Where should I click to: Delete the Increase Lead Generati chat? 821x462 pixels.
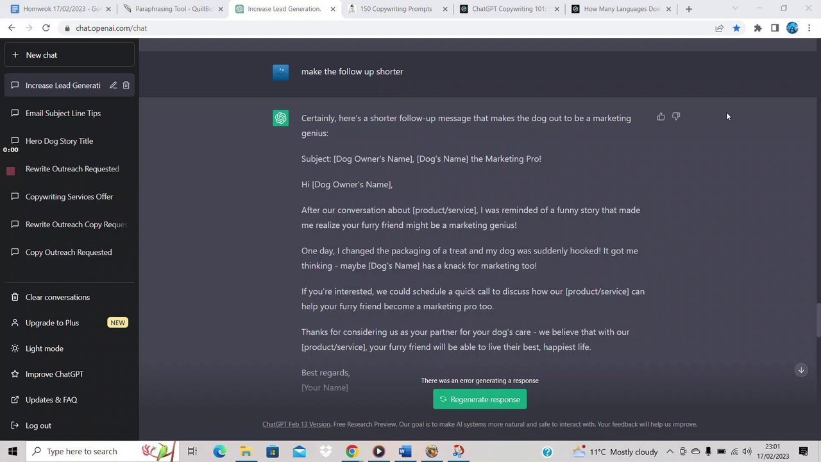pos(126,85)
